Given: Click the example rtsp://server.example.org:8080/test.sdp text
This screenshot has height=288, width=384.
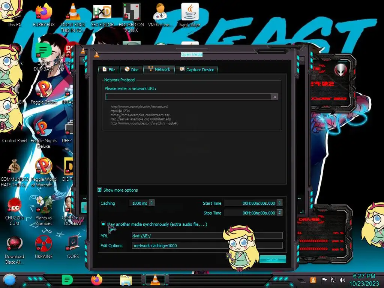Looking at the screenshot, I should (141, 119).
